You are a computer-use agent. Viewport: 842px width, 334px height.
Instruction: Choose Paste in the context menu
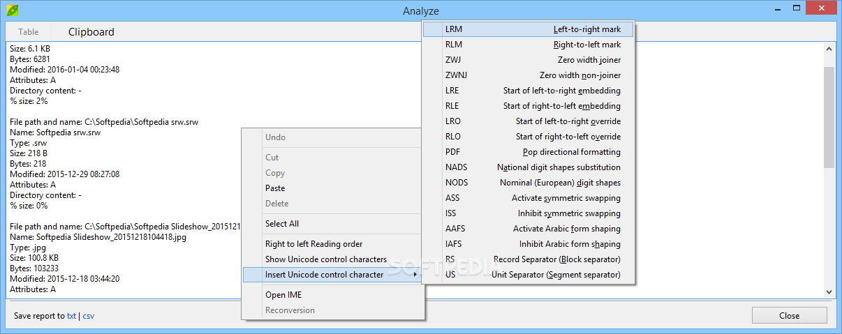click(x=333, y=188)
